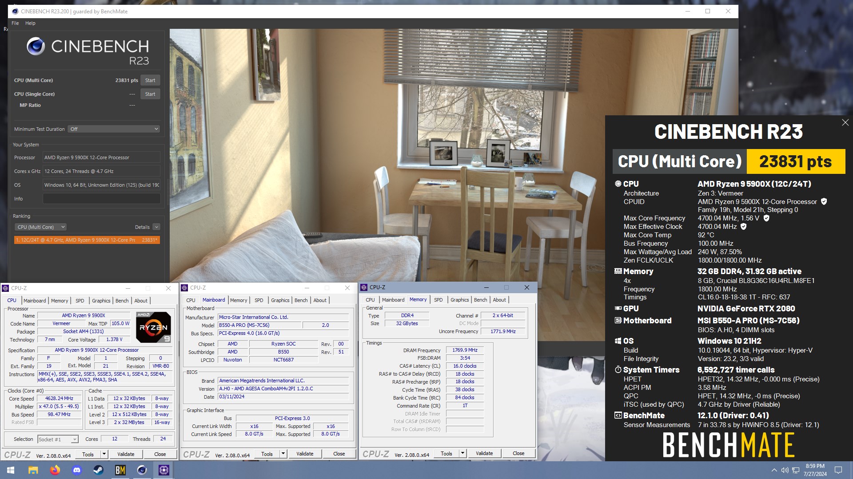Screen dimensions: 853x479
Task: Click Validate in first CPU-Z window
Action: coord(126,454)
